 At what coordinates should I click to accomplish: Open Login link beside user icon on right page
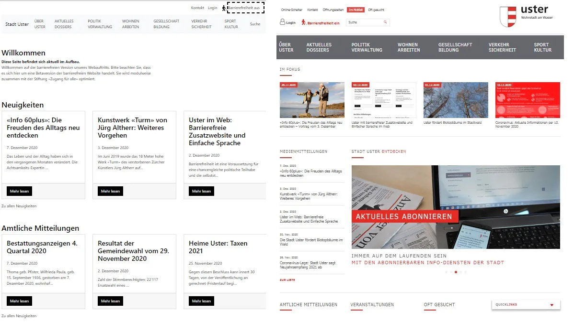[x=291, y=22]
